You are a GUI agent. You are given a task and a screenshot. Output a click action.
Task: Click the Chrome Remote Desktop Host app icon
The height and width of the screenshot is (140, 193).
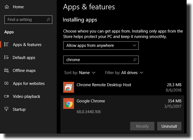[x=69, y=87]
